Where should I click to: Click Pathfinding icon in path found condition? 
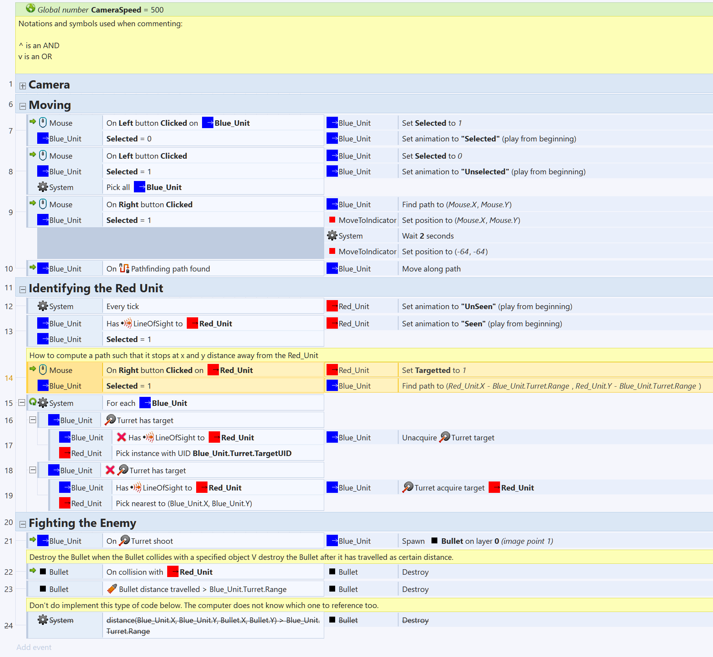click(125, 268)
